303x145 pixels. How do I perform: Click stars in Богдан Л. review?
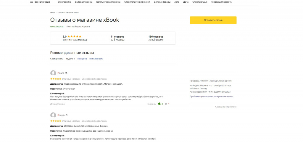(x=56, y=121)
